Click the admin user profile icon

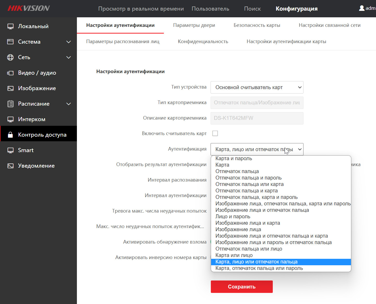tap(362, 8)
